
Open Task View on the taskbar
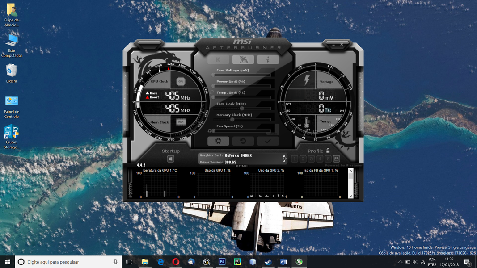click(129, 262)
